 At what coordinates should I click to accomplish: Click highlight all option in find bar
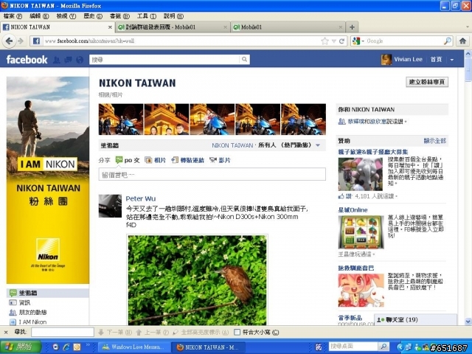(201, 333)
